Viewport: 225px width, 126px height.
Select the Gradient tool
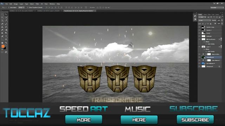pyautogui.click(x=6, y=30)
